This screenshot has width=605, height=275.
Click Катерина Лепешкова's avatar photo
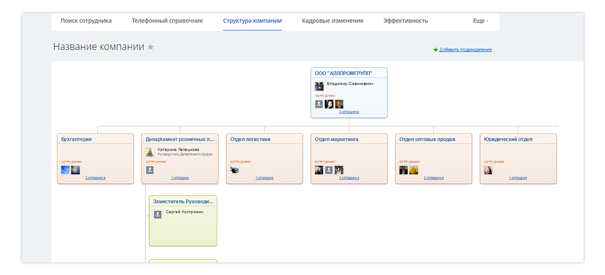(x=150, y=152)
